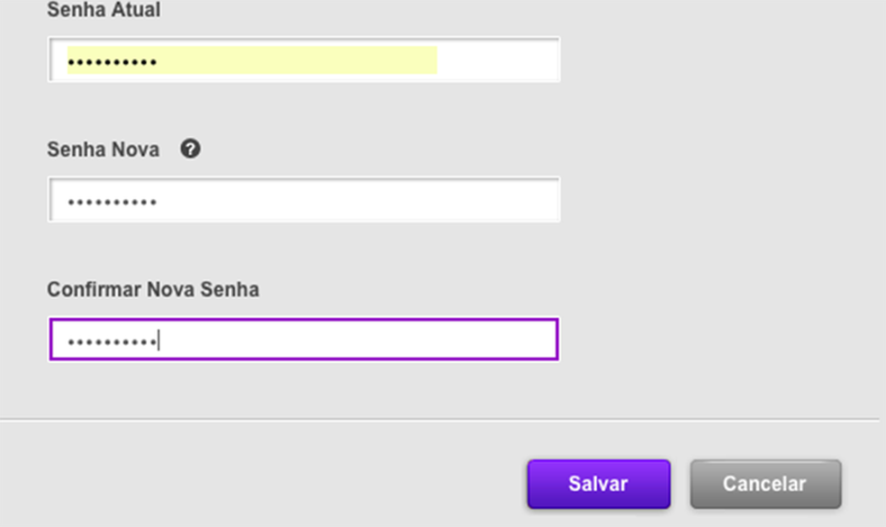886x527 pixels.
Task: Click the "Senha Nova" label text
Action: pos(103,150)
